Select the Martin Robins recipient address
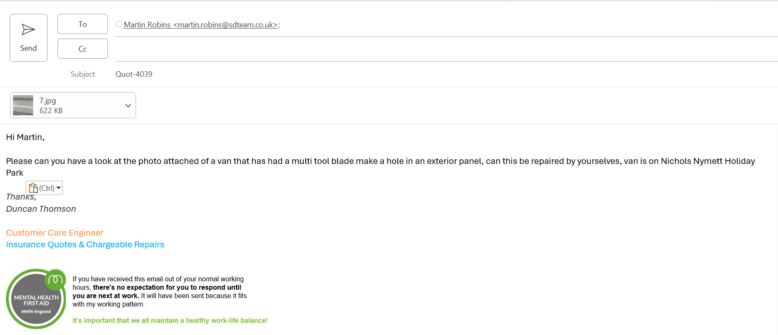The image size is (778, 335). click(201, 25)
